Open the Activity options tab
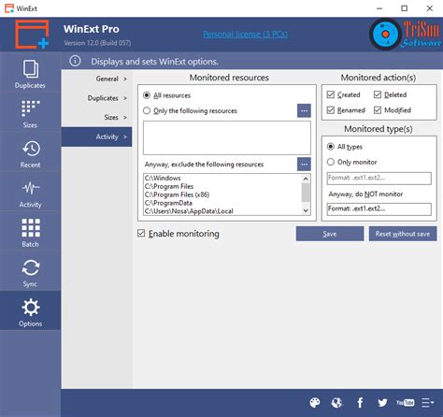Viewport: 443px width, 417px height. tap(97, 137)
